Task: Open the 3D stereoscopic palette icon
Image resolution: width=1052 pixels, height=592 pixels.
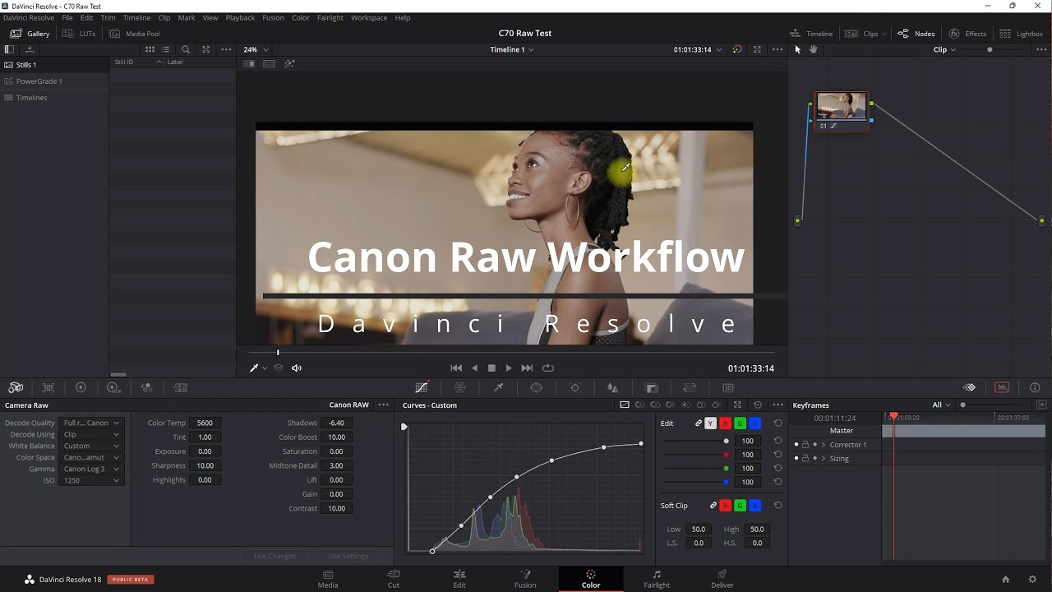Action: pyautogui.click(x=728, y=388)
